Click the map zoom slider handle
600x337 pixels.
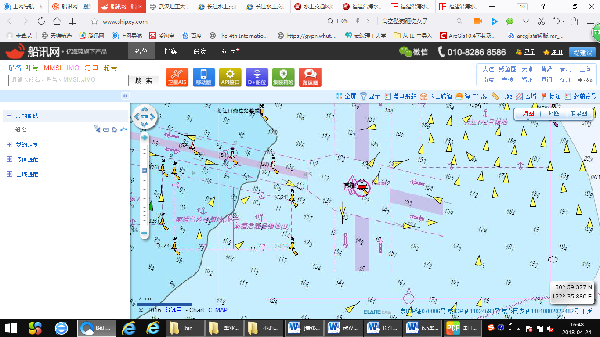tap(144, 170)
